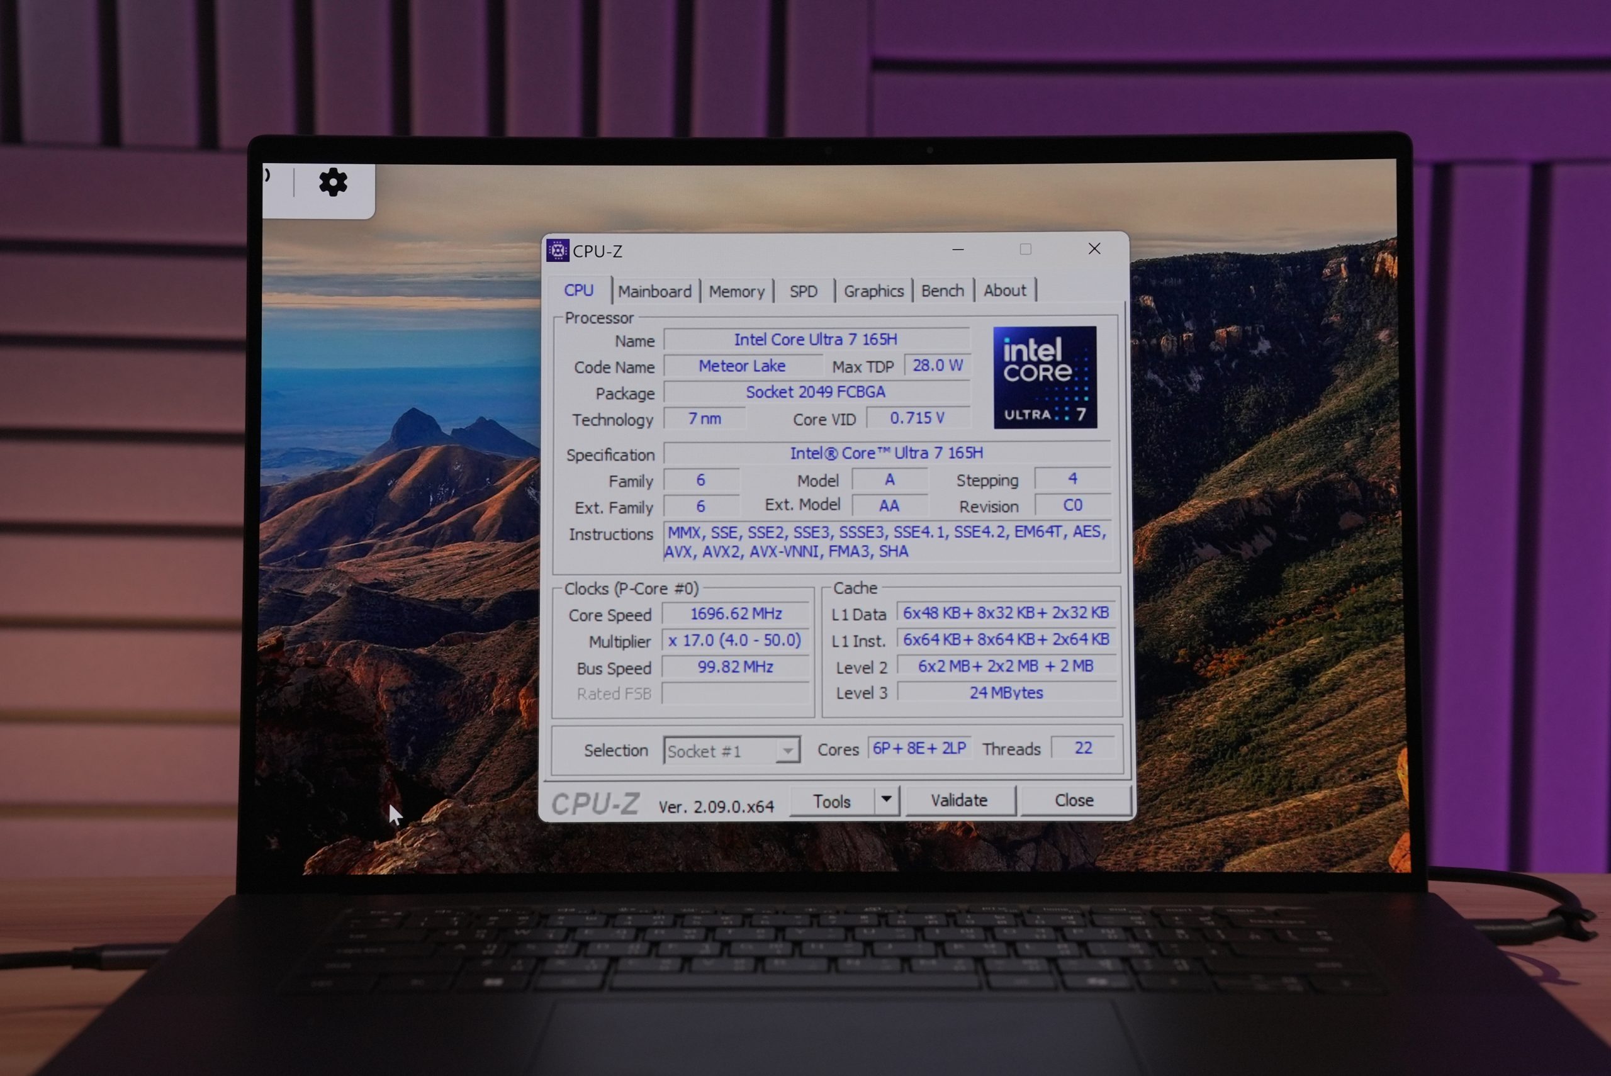Go to the SPD tab

(804, 291)
